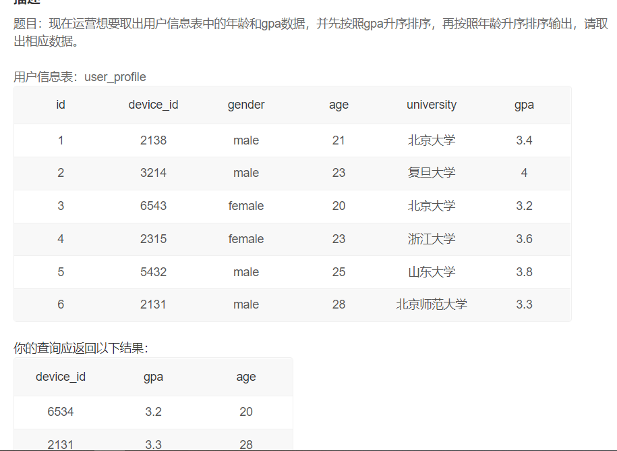Screen dimensions: 617x451
Task: Click device_id header in the user_profile table
Action: tap(153, 105)
